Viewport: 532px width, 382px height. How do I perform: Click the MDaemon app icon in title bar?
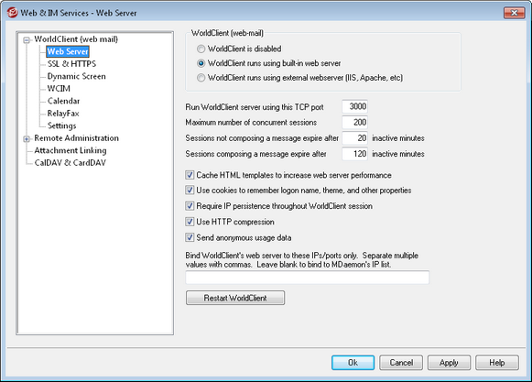pos(12,13)
